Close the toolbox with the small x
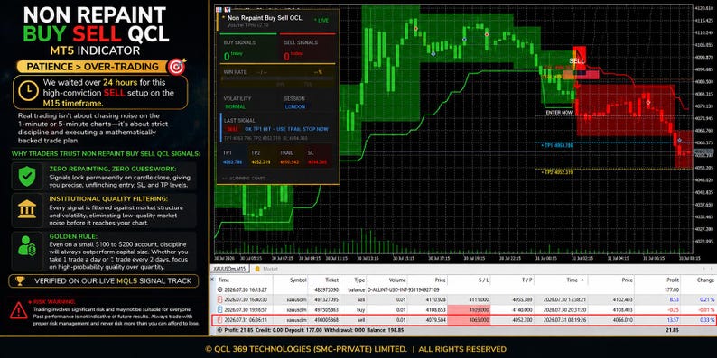 [x=212, y=279]
